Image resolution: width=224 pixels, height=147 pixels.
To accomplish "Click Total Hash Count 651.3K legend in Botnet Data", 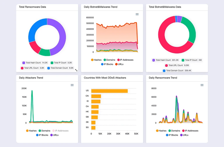I will [x=165, y=60].
